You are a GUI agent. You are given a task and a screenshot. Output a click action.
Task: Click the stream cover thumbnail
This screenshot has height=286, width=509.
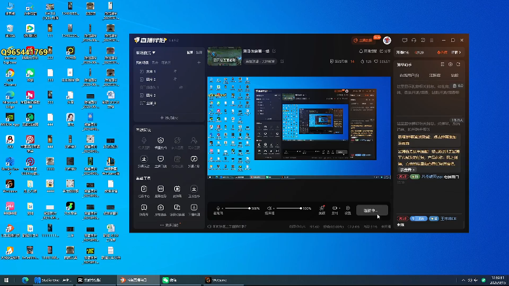225,57
